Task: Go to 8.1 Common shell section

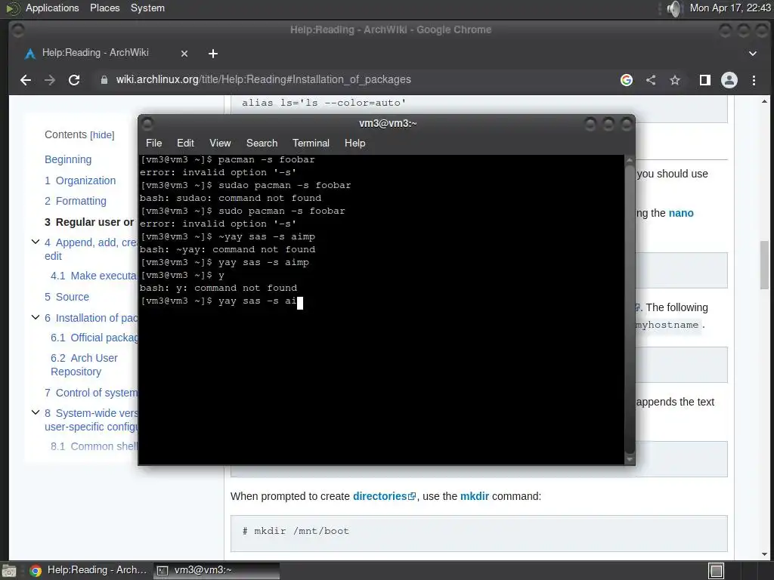Action: coord(94,446)
